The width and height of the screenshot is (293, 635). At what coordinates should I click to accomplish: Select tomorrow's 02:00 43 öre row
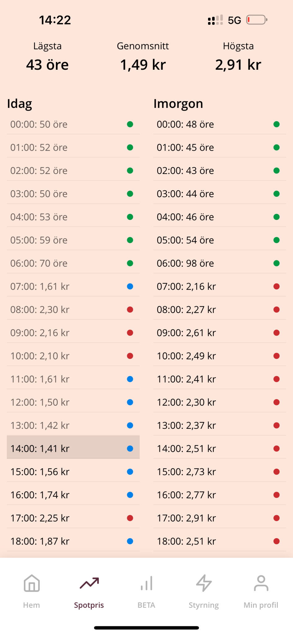[220, 171]
